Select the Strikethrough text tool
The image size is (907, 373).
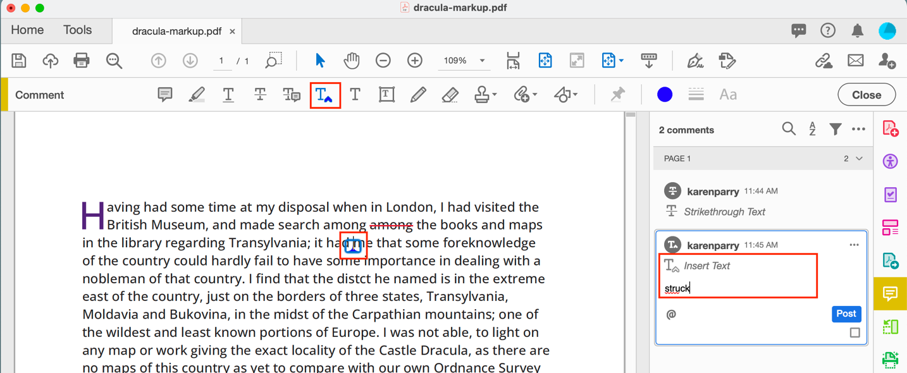point(260,95)
